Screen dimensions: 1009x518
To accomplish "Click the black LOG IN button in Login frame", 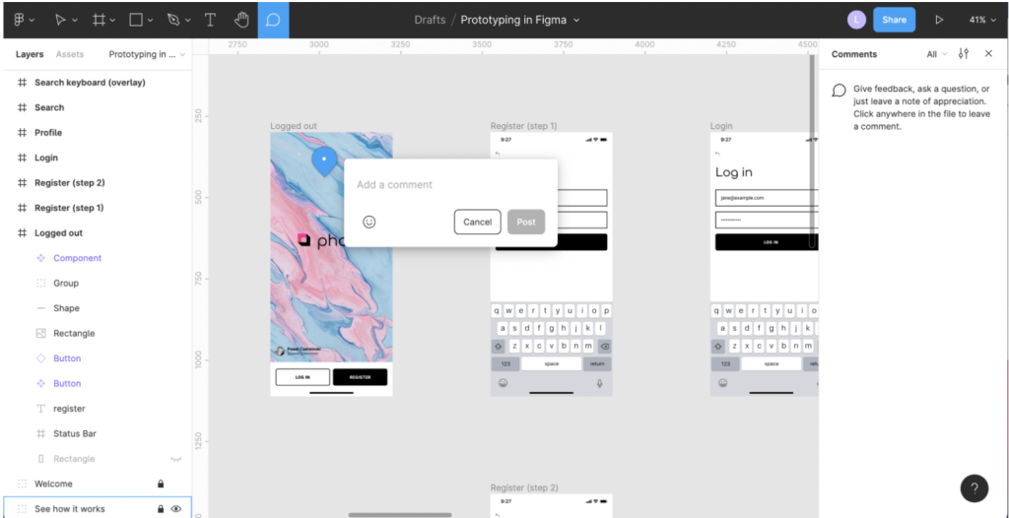I will click(x=767, y=242).
